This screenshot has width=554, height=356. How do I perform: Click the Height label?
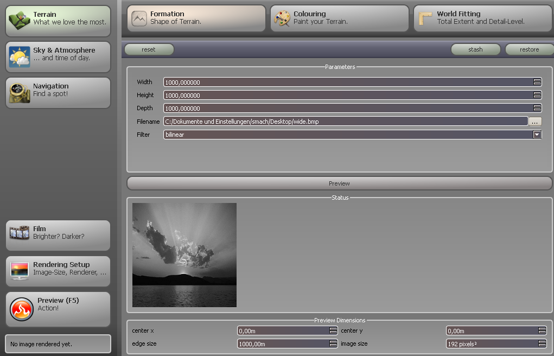point(145,95)
